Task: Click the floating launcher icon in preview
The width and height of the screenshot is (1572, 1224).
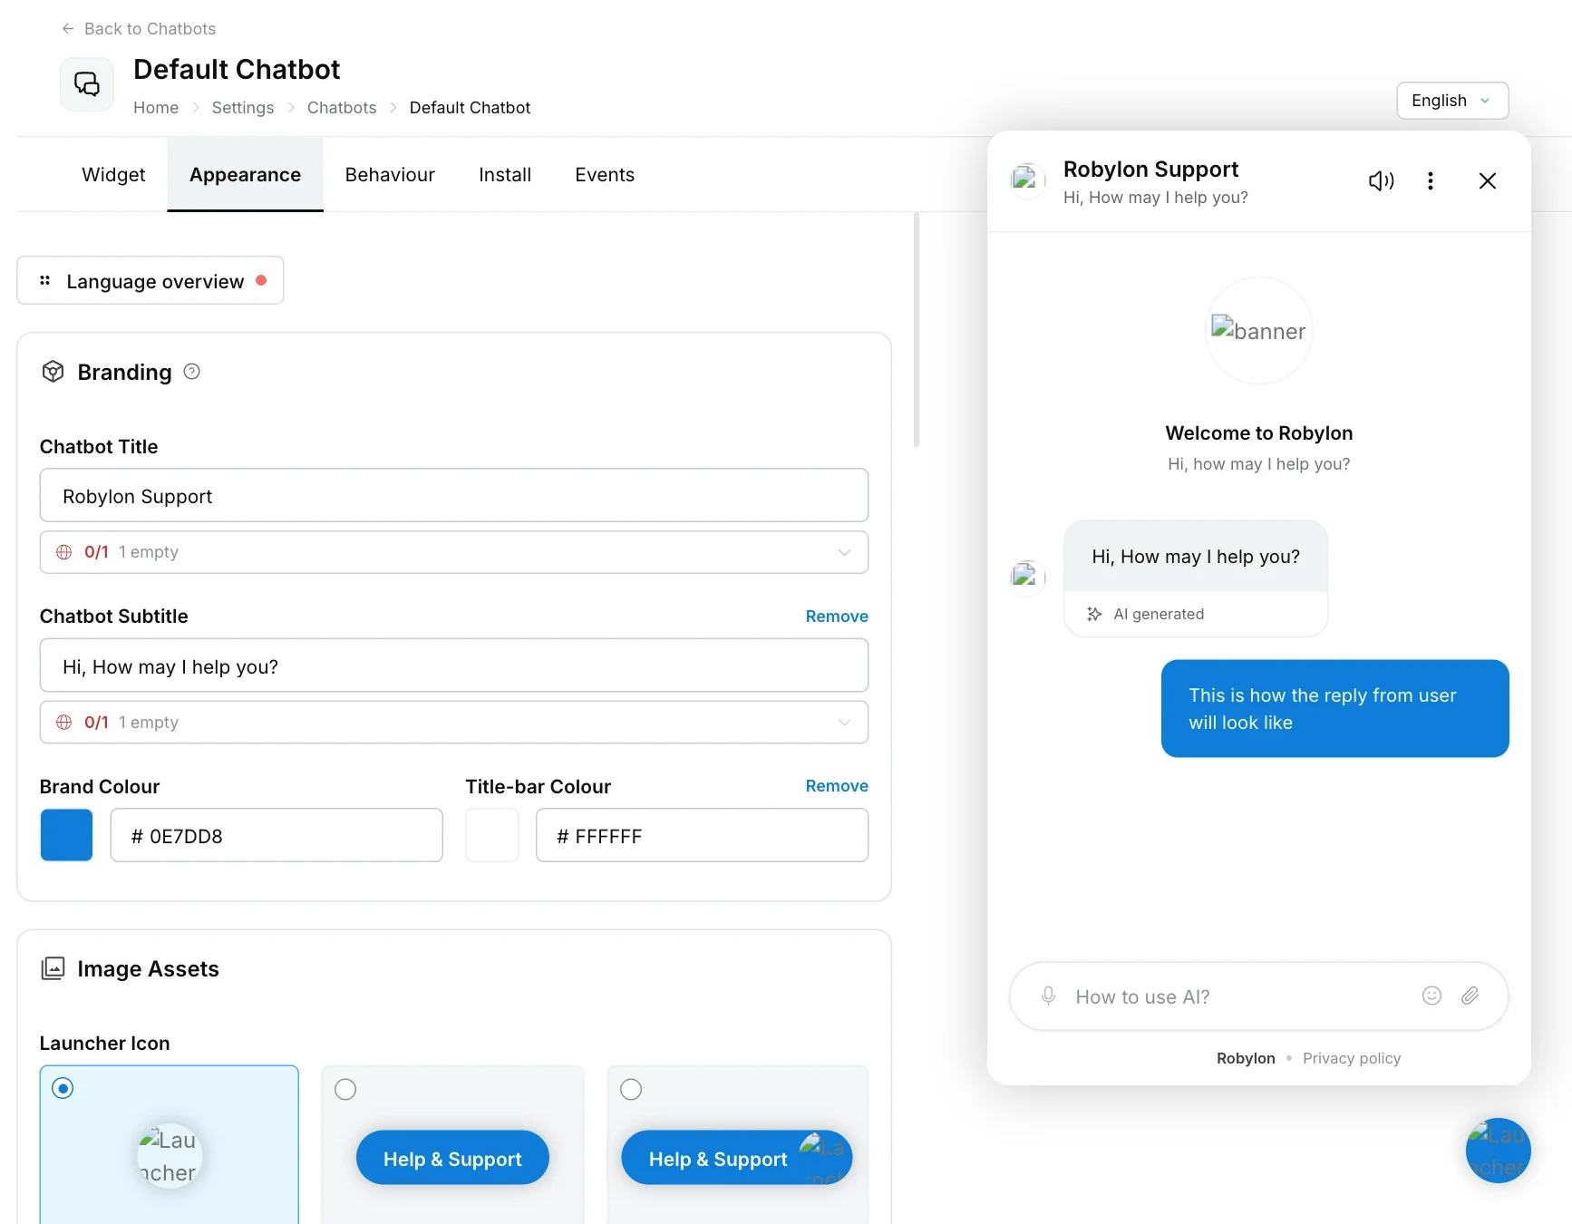Action: pos(1499,1151)
